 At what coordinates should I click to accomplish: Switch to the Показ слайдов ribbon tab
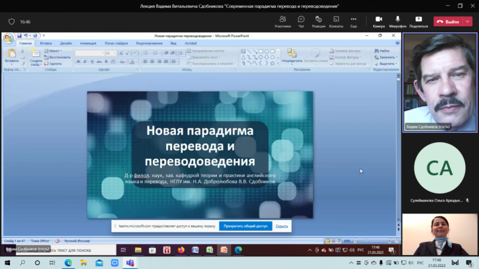(x=116, y=44)
